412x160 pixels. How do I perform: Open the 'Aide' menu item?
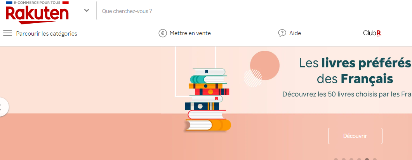click(x=295, y=33)
